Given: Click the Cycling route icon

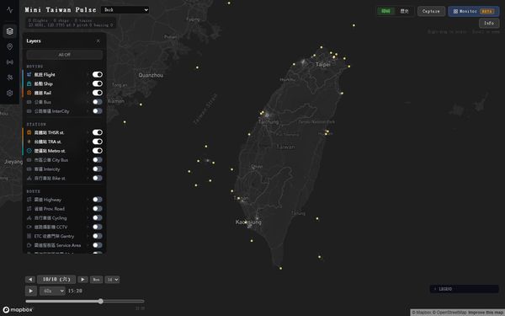Looking at the screenshot, I should (29, 218).
